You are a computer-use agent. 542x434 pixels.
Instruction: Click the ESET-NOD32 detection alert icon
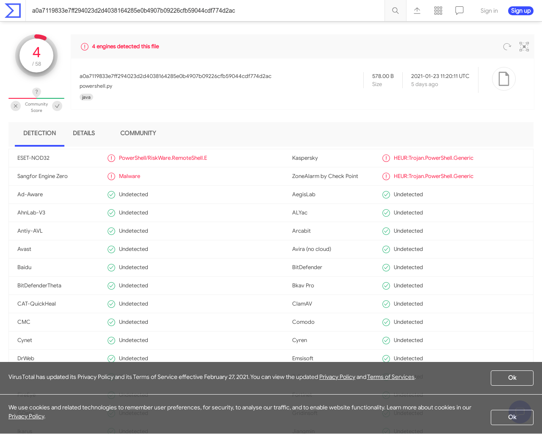pos(111,158)
